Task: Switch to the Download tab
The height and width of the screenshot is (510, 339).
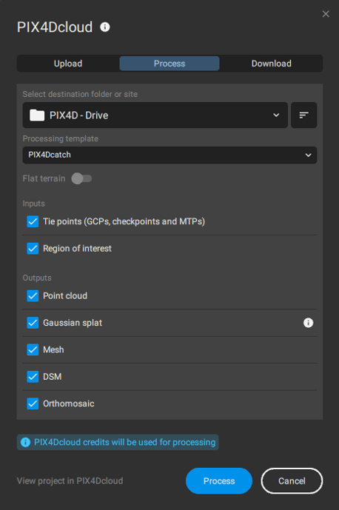Action: (272, 64)
